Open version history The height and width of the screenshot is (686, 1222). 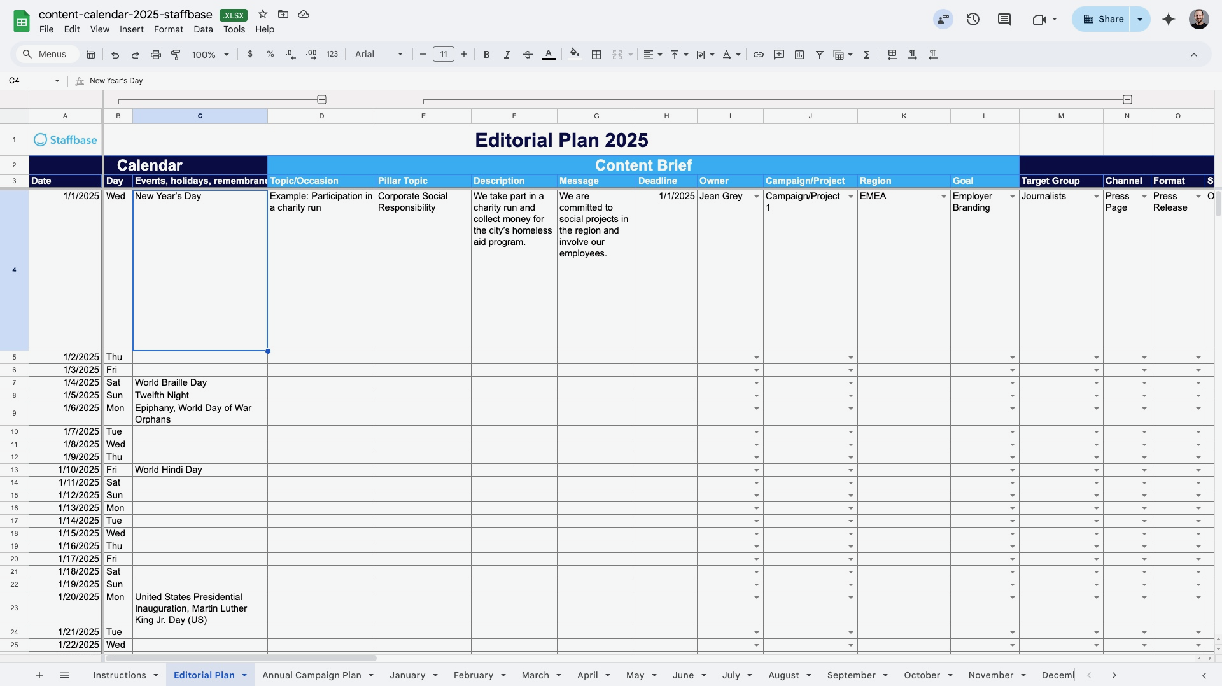(x=973, y=19)
